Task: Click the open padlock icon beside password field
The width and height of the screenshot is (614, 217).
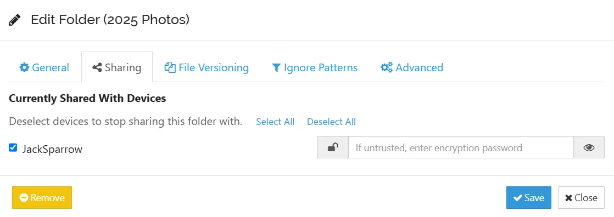Action: tap(333, 147)
